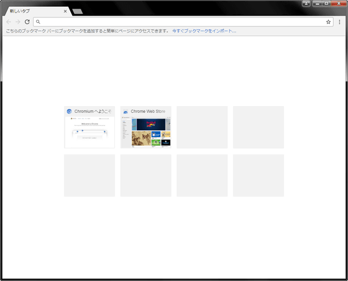Click the third empty tile in the top row
The image size is (348, 281).
click(x=202, y=127)
